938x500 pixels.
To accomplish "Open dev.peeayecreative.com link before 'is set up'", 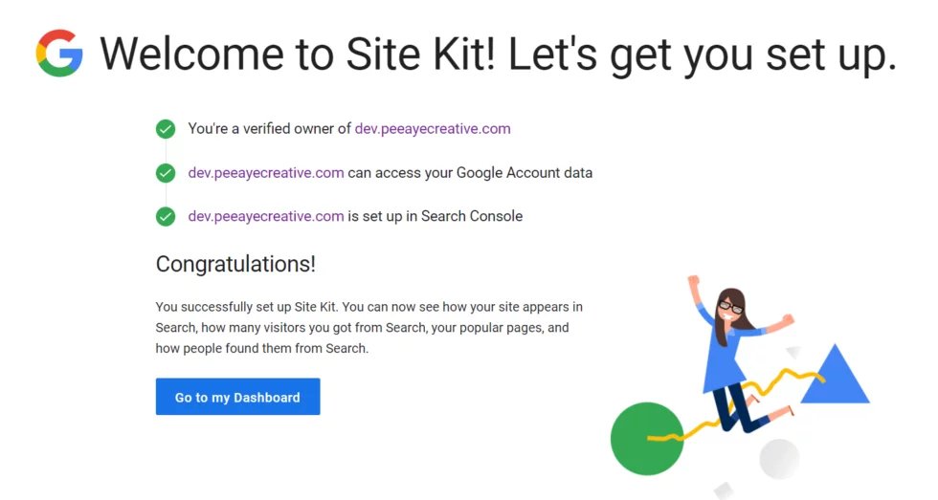I will pos(266,216).
